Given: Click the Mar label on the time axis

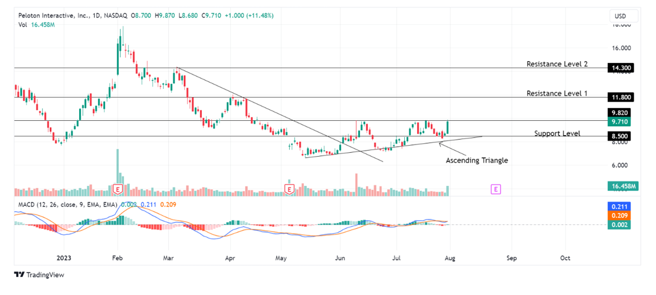Looking at the screenshot, I should 169,258.
